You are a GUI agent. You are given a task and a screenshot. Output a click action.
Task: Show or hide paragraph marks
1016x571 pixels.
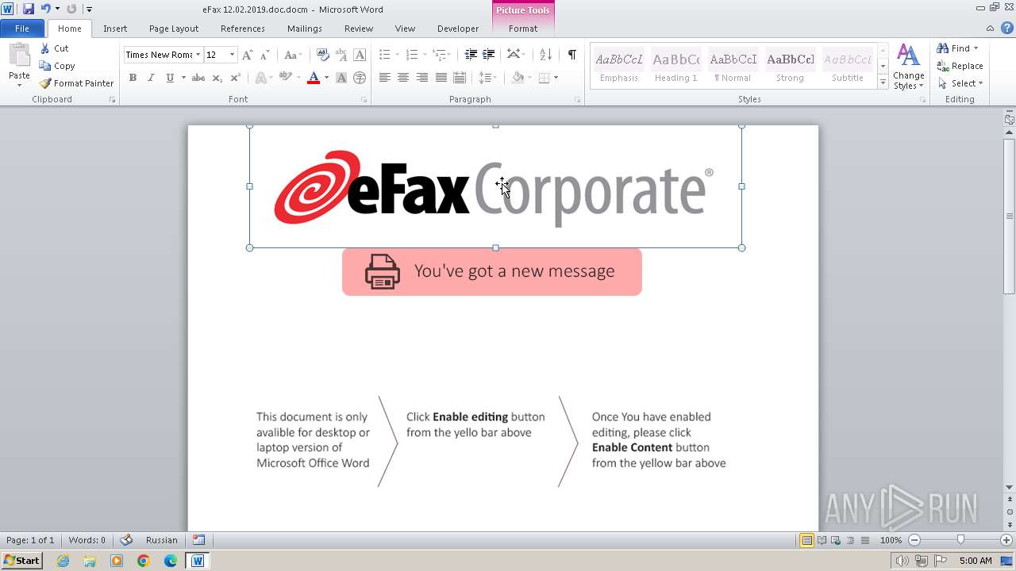pos(571,55)
